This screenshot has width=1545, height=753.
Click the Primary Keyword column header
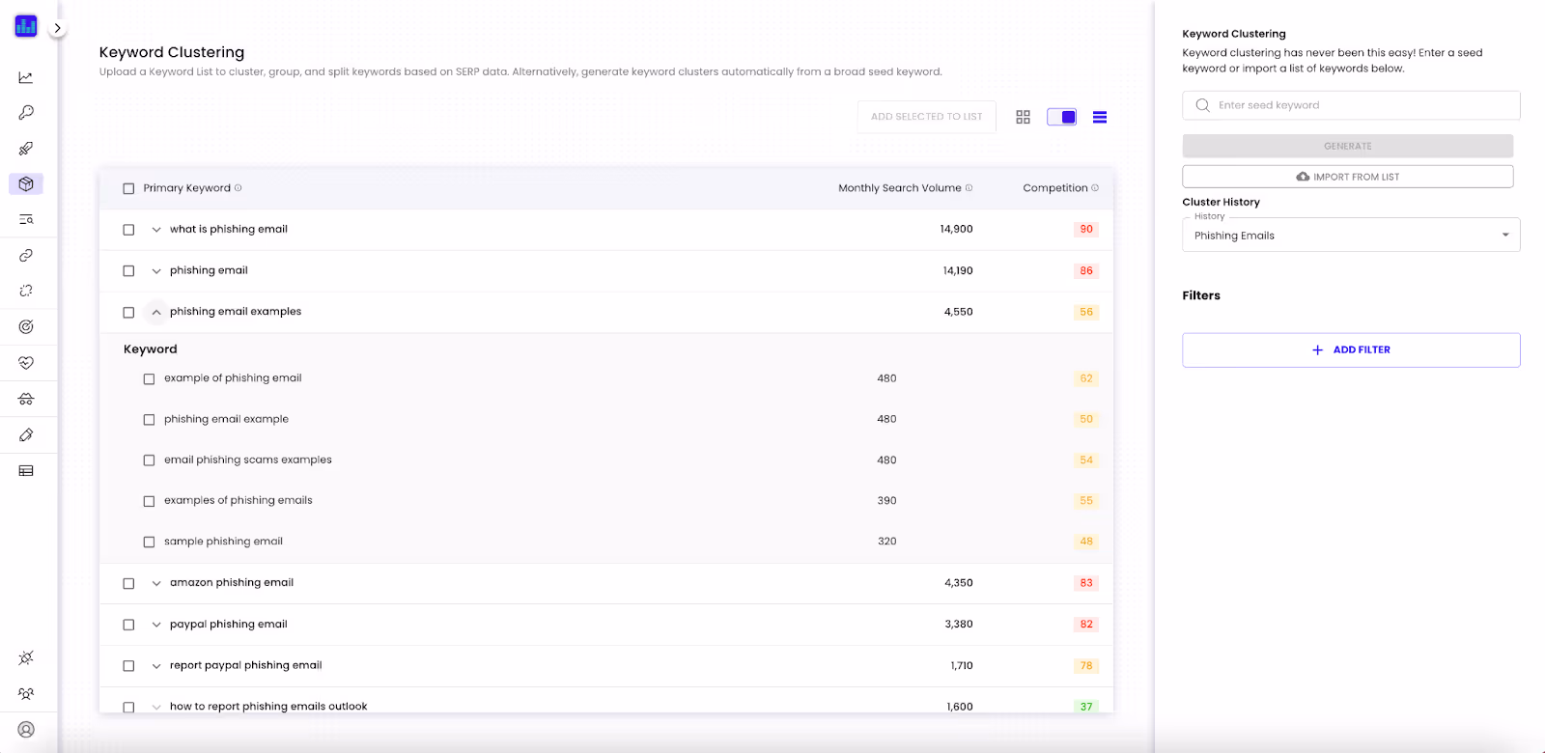point(186,188)
